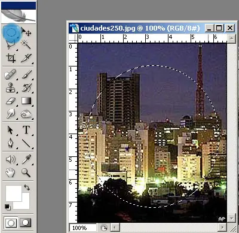
Task: Select the Healing Brush tool
Action: pos(10,74)
